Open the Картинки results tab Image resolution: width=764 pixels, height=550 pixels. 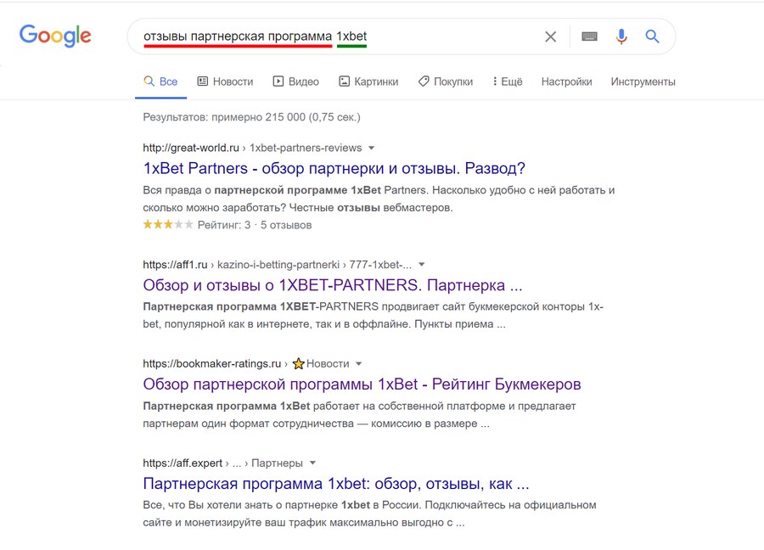coord(368,81)
